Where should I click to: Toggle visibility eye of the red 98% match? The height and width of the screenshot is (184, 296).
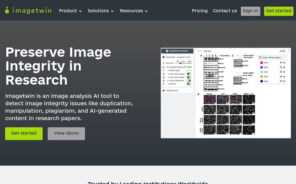click(x=284, y=63)
